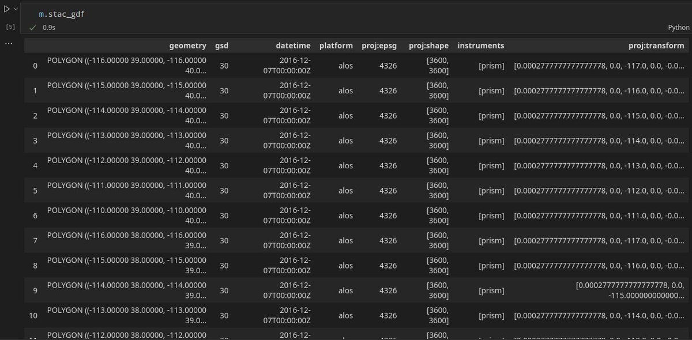Click geometry POLYGON -113.00000 39.00000 in row 3
Image resolution: width=692 pixels, height=340 pixels.
127,141
